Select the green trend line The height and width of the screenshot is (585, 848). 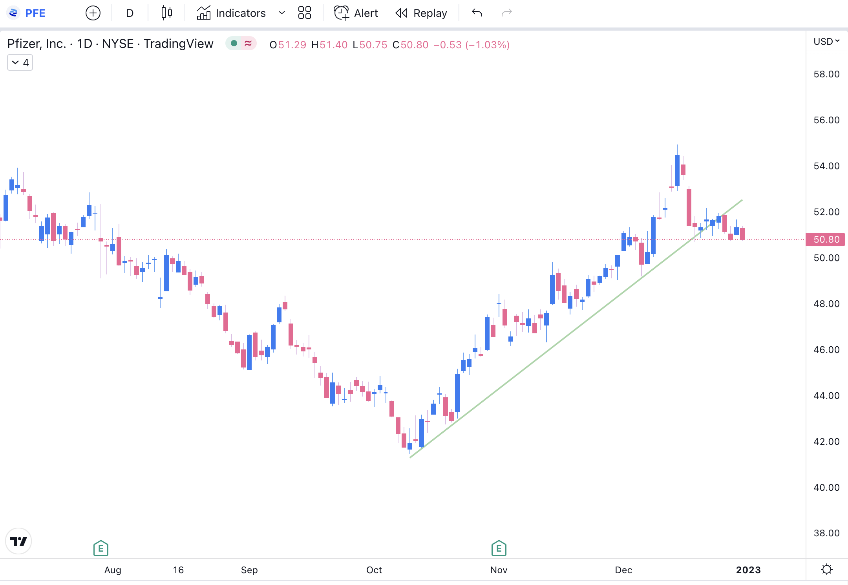click(576, 329)
